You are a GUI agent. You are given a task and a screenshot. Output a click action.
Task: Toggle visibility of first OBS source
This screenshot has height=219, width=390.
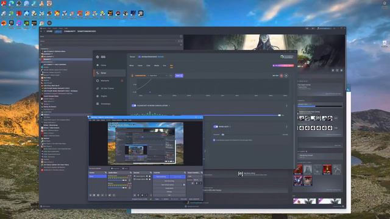pyautogui.click(x=147, y=176)
